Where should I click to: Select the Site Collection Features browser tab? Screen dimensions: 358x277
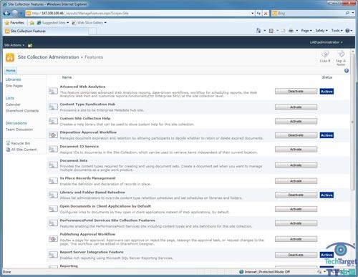click(47, 31)
